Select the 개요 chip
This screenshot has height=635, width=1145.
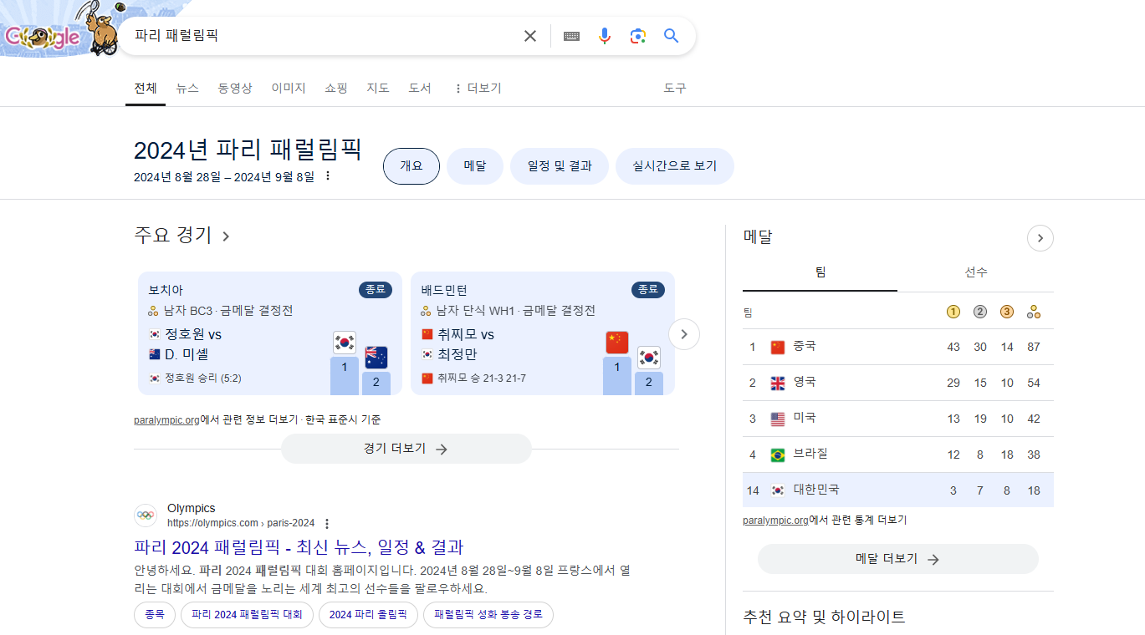pos(411,166)
